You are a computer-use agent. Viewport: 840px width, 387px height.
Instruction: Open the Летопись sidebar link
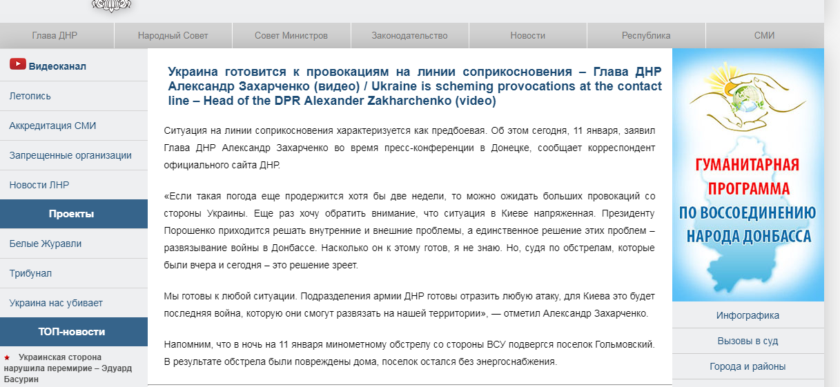pyautogui.click(x=30, y=96)
